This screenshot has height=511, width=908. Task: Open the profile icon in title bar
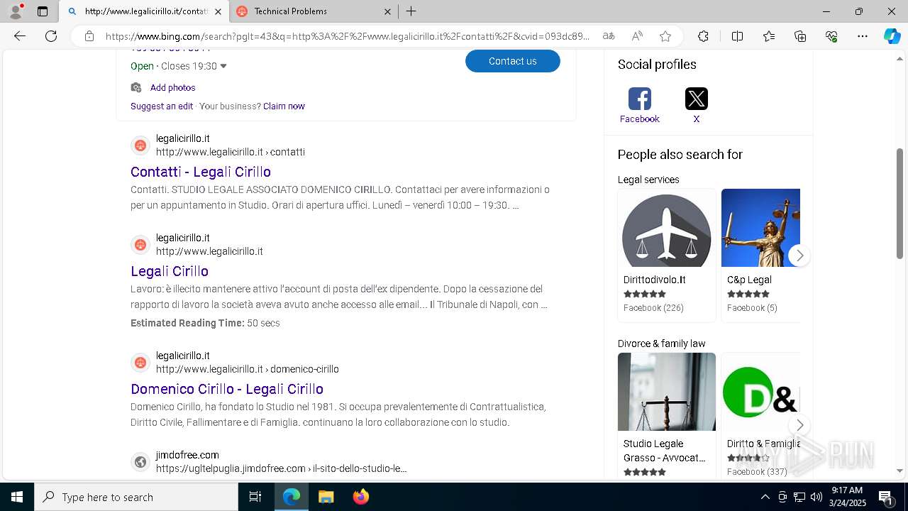coord(16,11)
